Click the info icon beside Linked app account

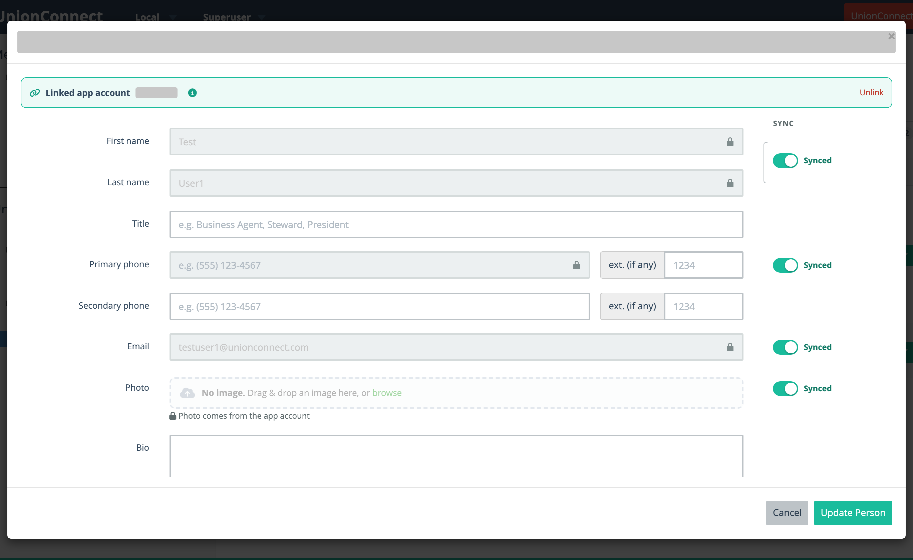192,93
